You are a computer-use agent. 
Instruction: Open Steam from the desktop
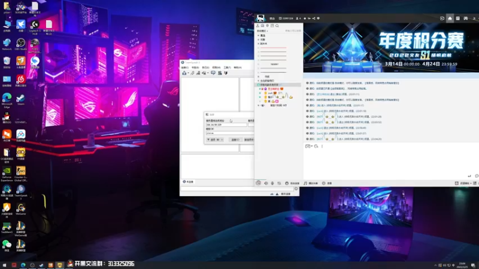(21, 99)
